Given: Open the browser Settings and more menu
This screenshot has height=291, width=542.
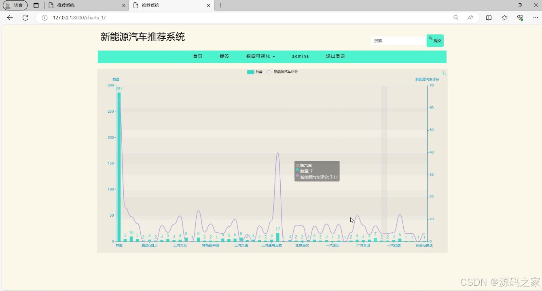Looking at the screenshot, I should [536, 18].
